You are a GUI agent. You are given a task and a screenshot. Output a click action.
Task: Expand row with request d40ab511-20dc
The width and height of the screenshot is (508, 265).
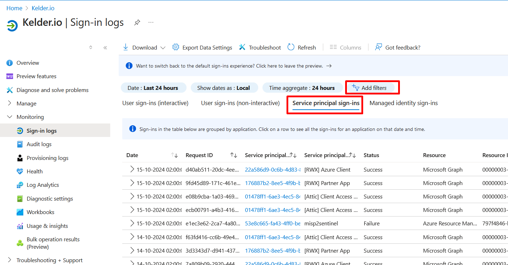pos(132,169)
